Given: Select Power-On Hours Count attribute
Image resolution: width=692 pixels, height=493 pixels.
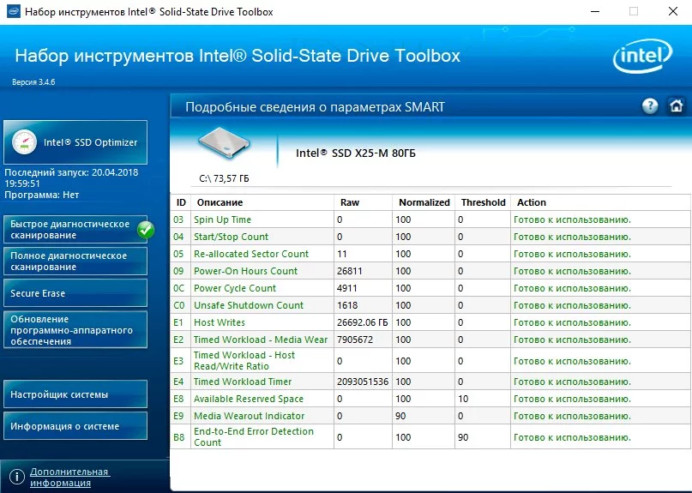Looking at the screenshot, I should (x=245, y=271).
